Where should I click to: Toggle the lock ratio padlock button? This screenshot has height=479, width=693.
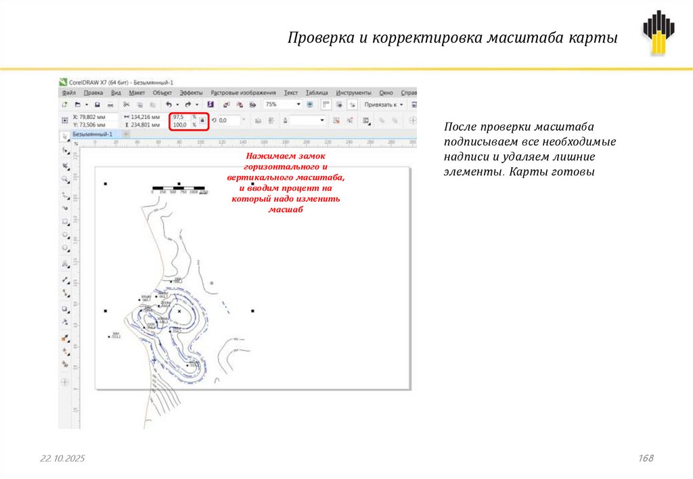202,120
